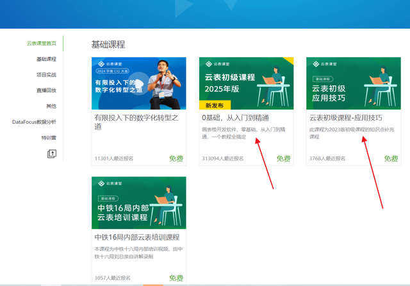The image size is (410, 286).
Task: Click the 基础课程 tag on the 应用技巧 thumbnail
Action: (323, 79)
